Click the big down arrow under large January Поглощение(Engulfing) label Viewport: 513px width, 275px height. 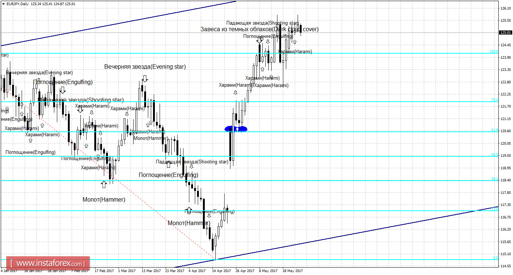pos(63,90)
